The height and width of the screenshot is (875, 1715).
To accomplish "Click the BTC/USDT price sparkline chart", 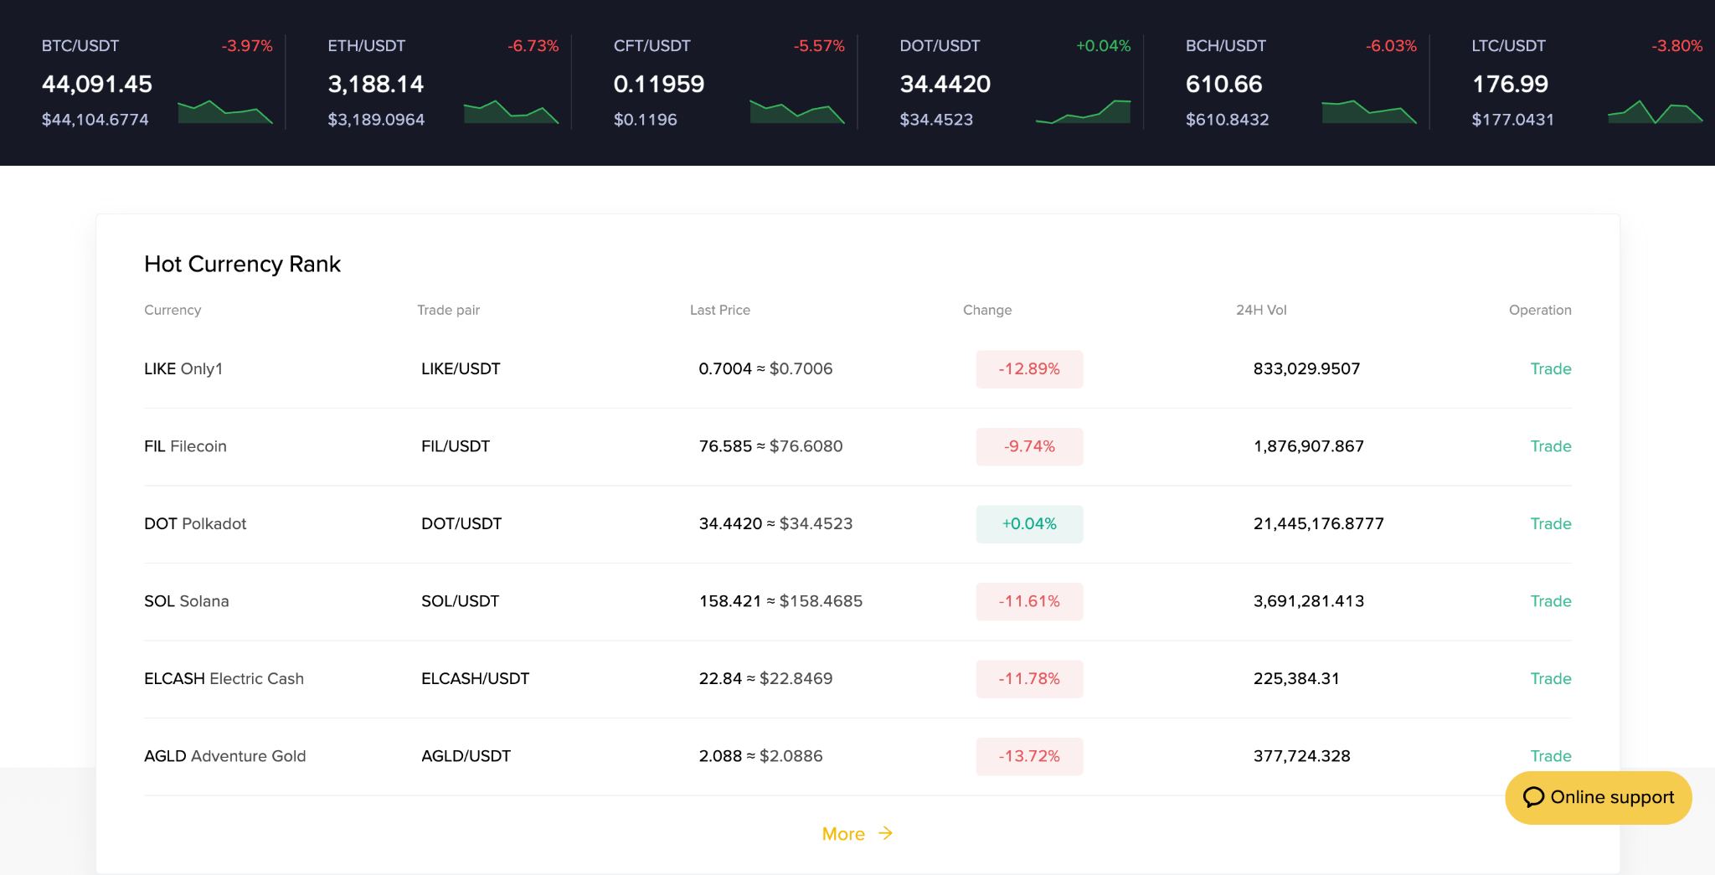I will click(x=224, y=111).
